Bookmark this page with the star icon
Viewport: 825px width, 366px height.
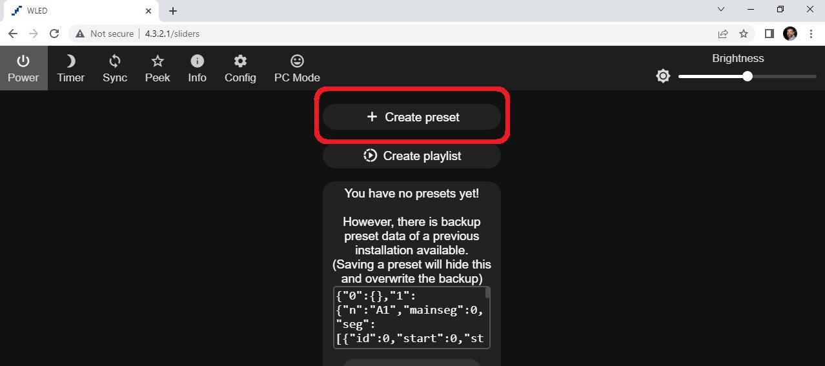coord(744,34)
